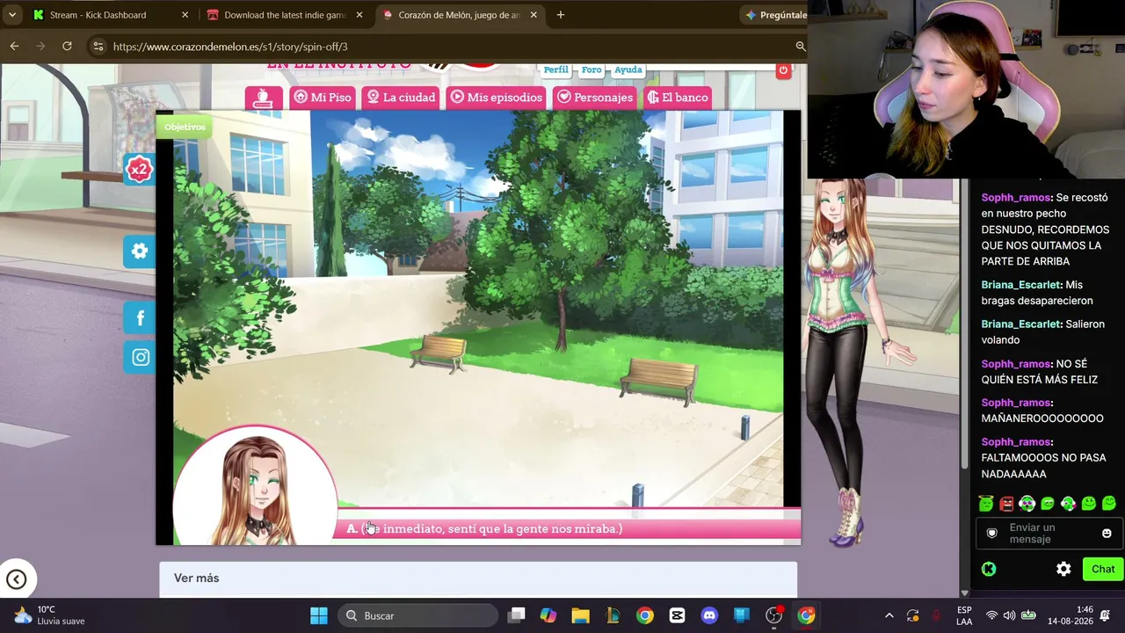This screenshot has height=633, width=1125.
Task: Open Mis episodios menu
Action: pos(496,98)
